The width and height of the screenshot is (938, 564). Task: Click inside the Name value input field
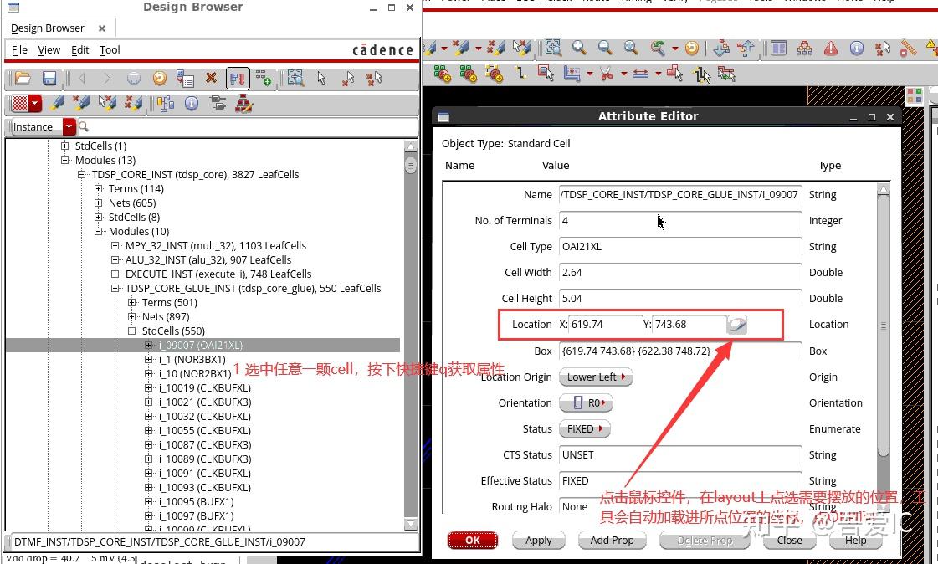(x=679, y=194)
